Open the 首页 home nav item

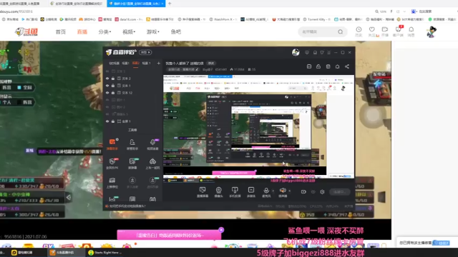click(x=61, y=31)
